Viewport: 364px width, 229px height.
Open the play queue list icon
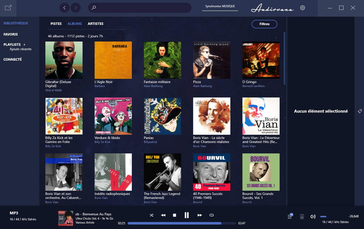290,216
